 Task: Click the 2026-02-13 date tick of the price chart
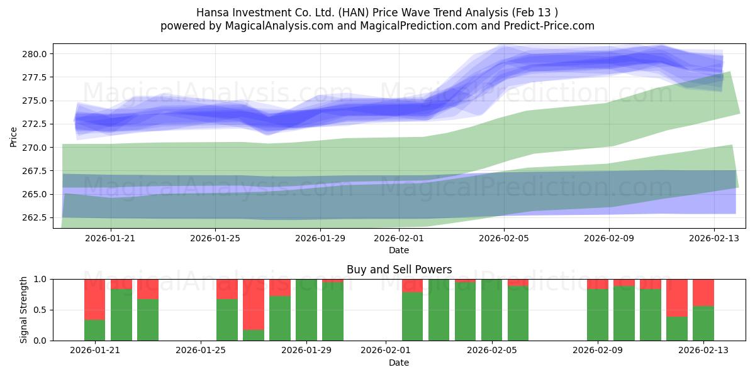point(713,238)
